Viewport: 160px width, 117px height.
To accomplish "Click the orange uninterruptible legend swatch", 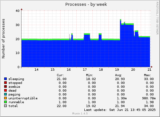I will (5, 98).
